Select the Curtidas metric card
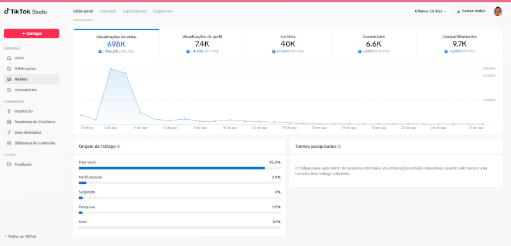The height and width of the screenshot is (246, 511). coord(288,44)
